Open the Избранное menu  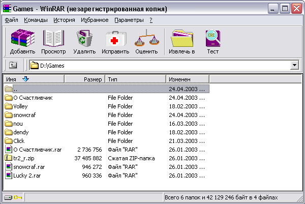point(95,20)
